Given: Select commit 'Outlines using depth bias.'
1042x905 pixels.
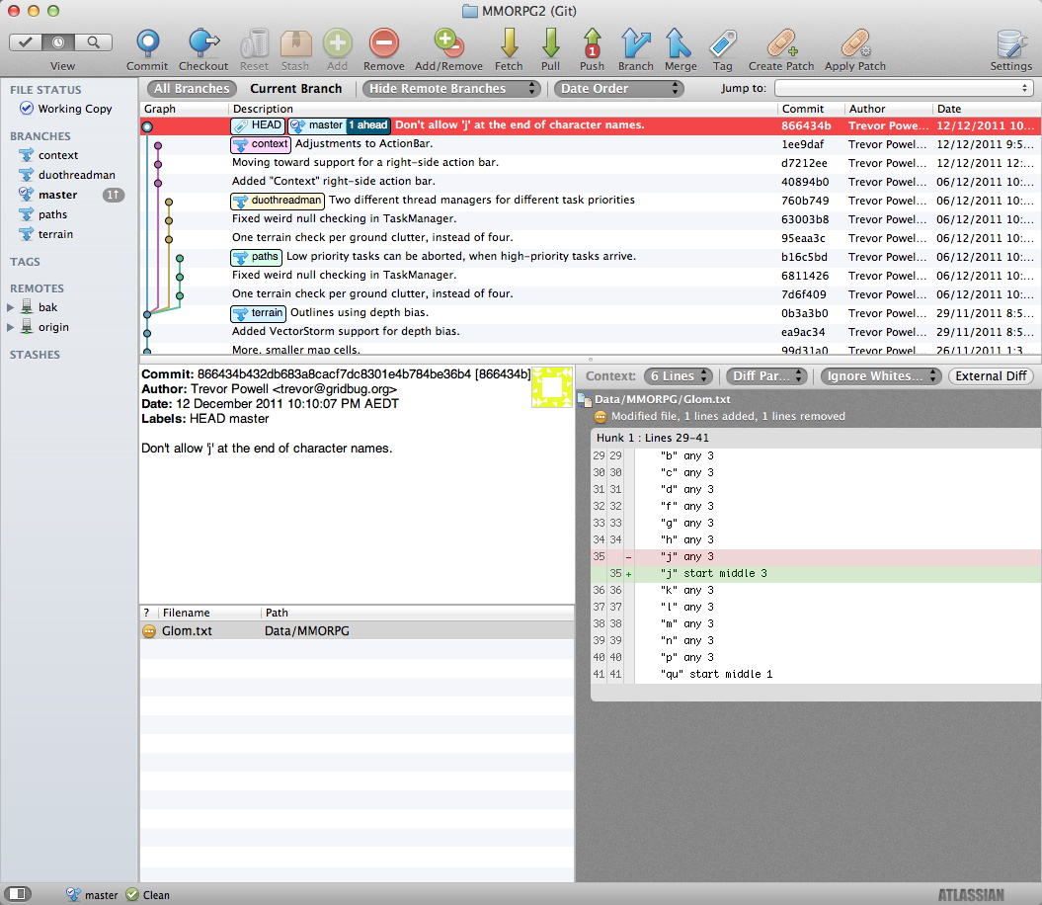Looking at the screenshot, I should tap(590, 312).
